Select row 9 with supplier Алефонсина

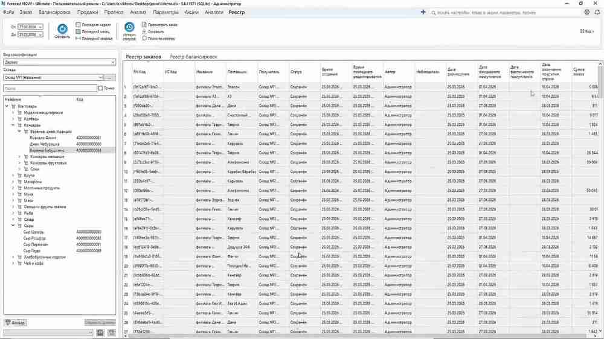tap(361, 162)
